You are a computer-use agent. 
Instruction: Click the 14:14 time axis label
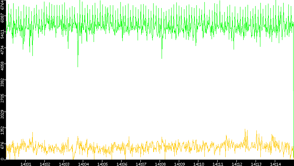click(276, 164)
